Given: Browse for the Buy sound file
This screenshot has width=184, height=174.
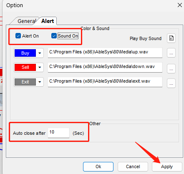Looking at the screenshot, I should 171,53.
